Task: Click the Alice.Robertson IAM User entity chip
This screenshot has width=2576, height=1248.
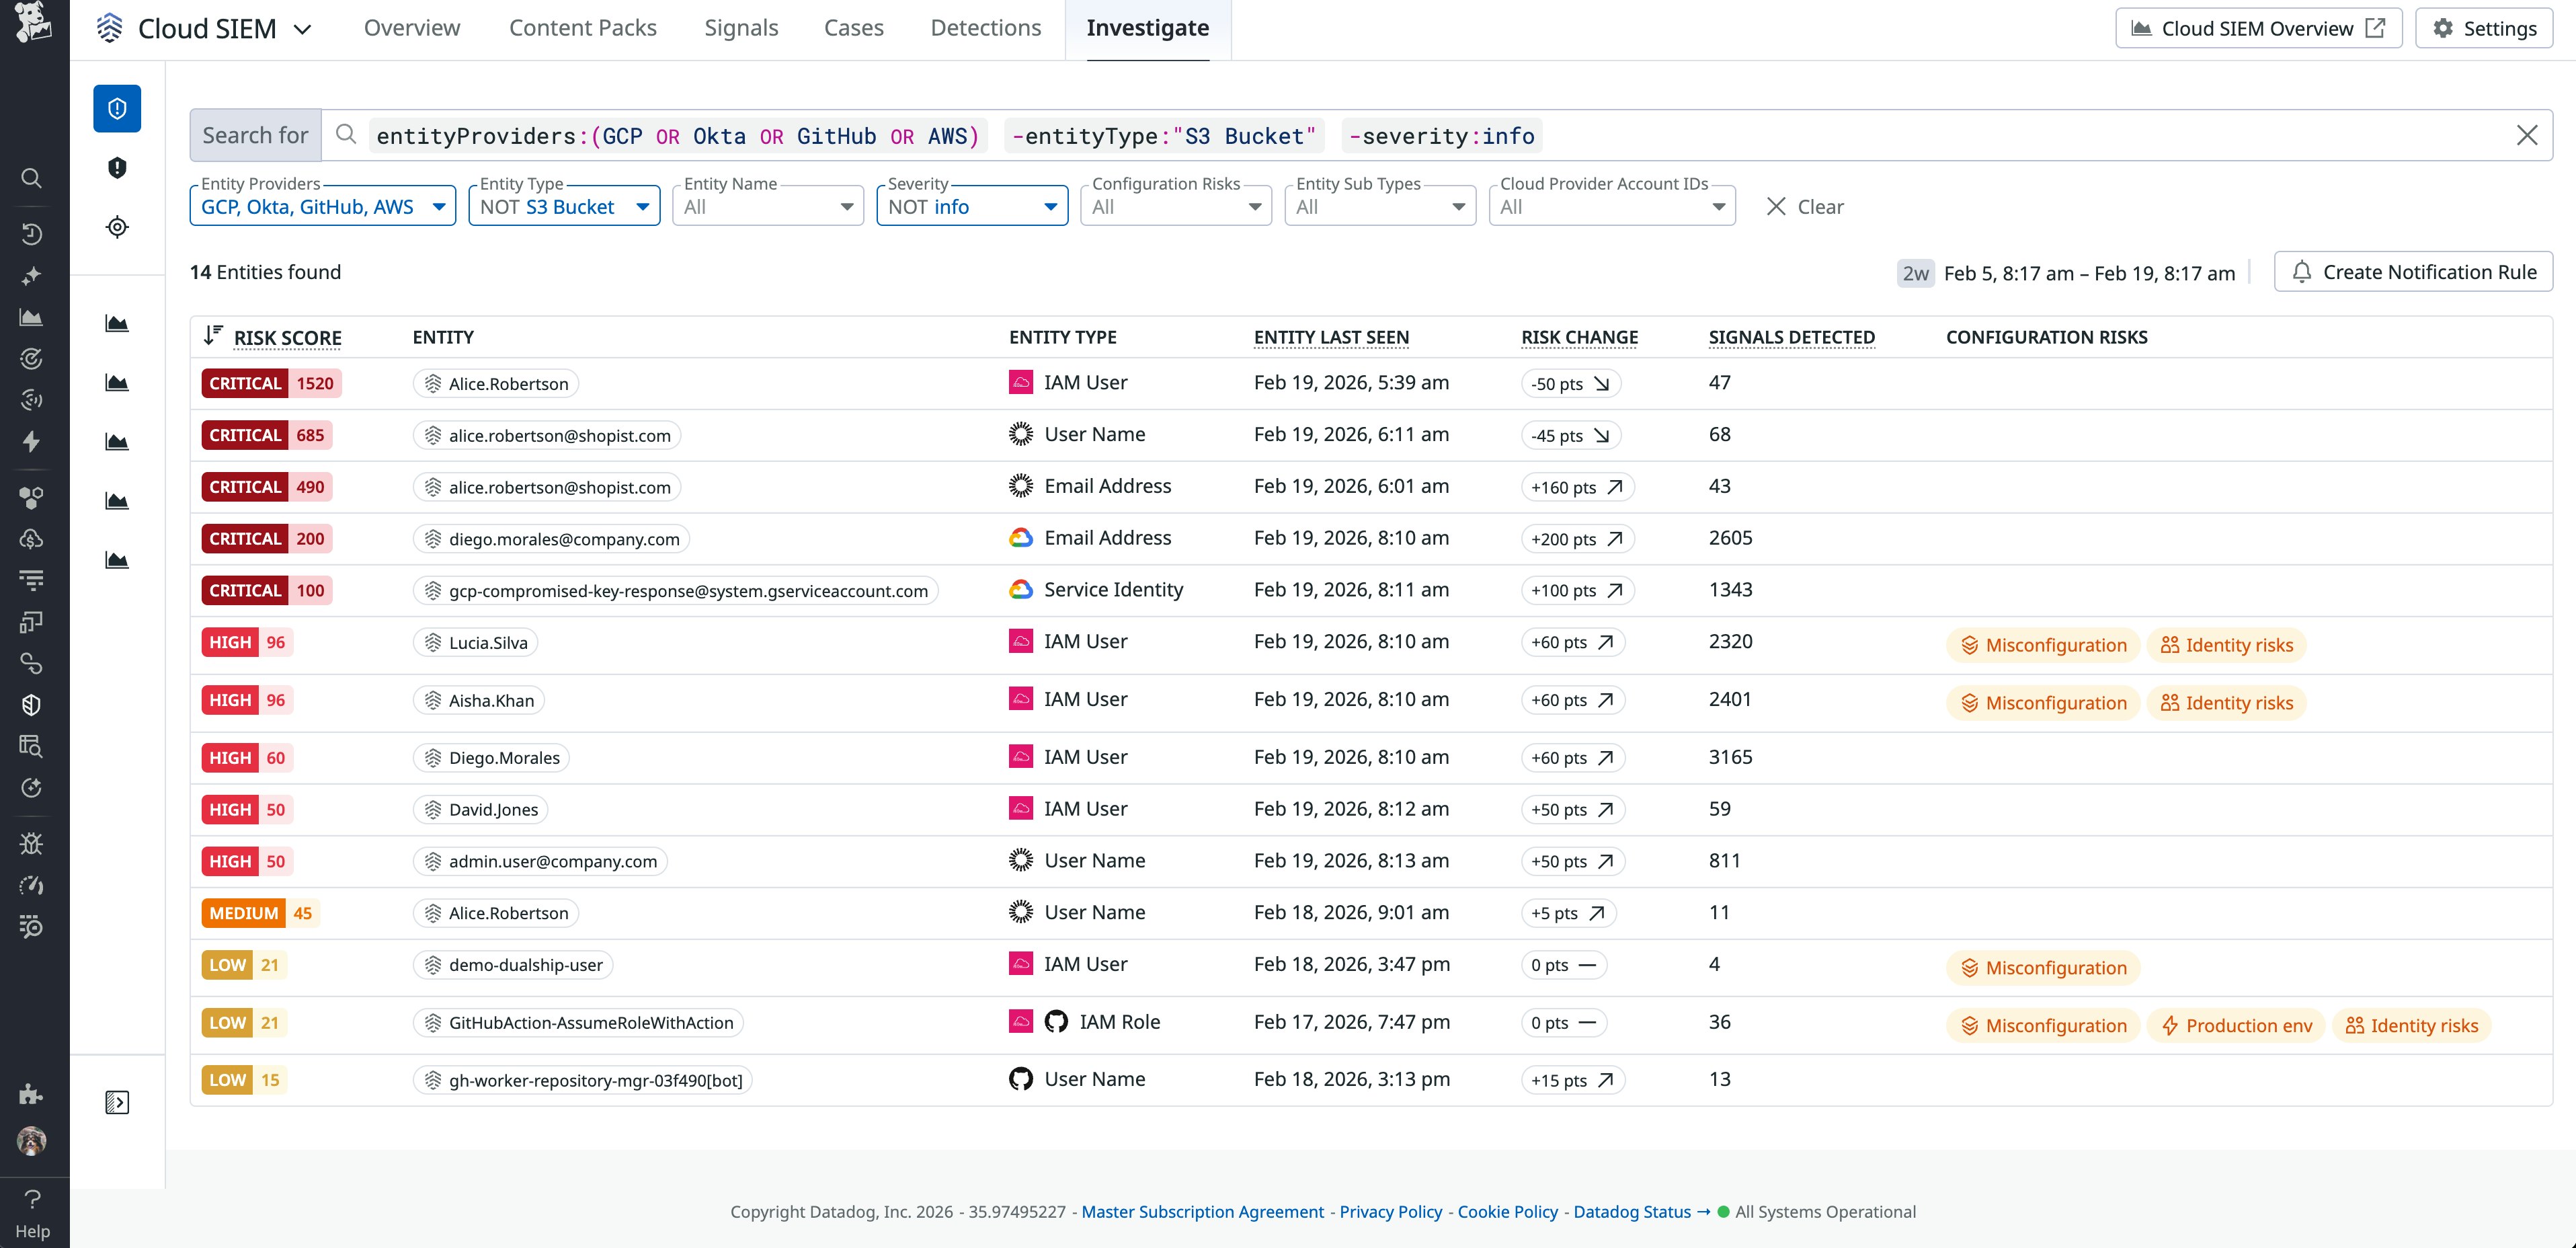Action: pos(494,383)
